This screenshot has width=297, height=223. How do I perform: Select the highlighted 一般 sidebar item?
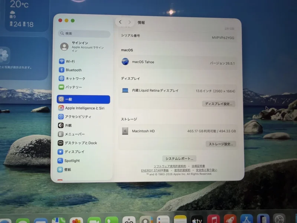pyautogui.click(x=83, y=99)
